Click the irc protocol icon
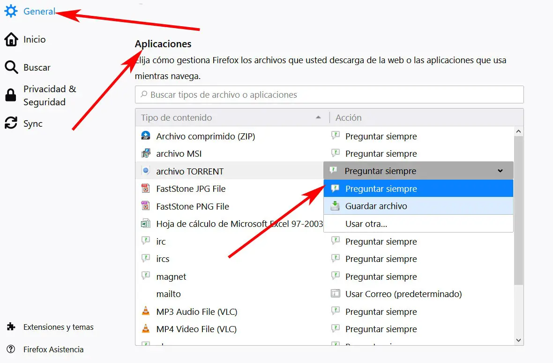The height and width of the screenshot is (363, 553). 146,241
